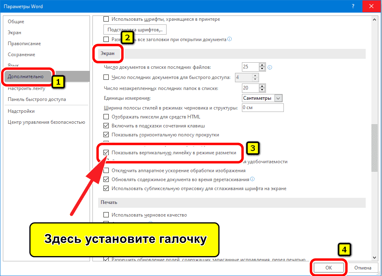
Task: Click the info icon near drag-update document option
Action: tap(252, 179)
